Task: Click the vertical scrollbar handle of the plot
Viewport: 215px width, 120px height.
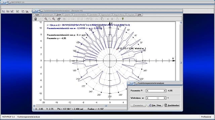Action: click(x=181, y=63)
